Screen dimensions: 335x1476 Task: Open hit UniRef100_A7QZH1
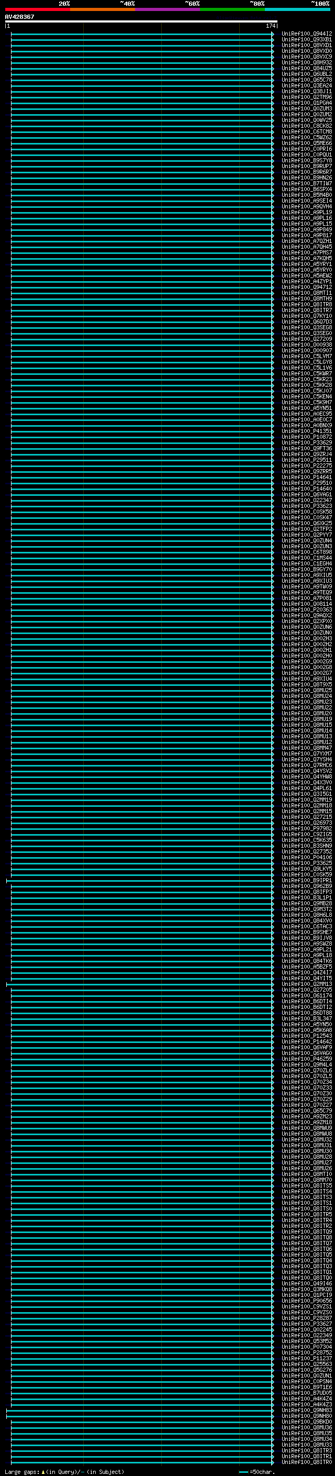tap(307, 241)
